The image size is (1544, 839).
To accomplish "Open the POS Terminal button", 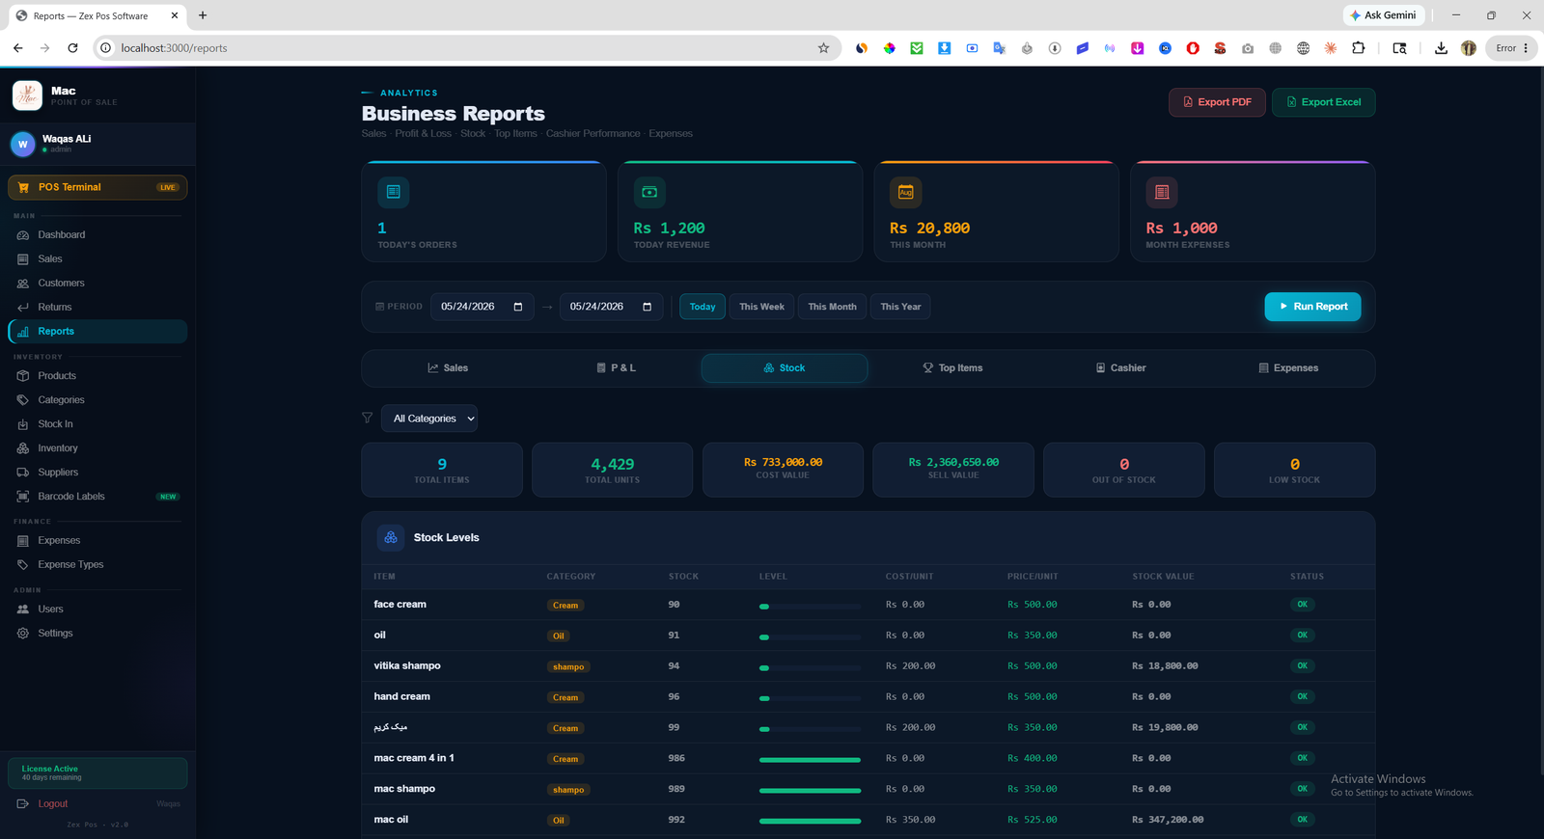I will pyautogui.click(x=97, y=187).
